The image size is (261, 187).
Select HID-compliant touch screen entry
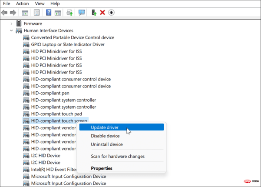click(x=59, y=121)
